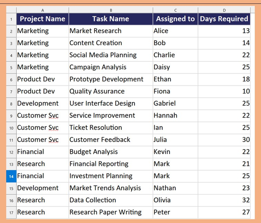Click the cell containing Gabriel
This screenshot has width=261, height=223.
176,103
